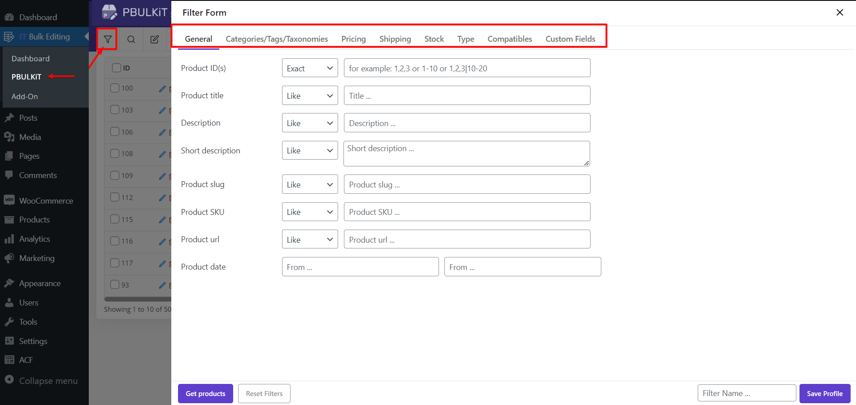Image resolution: width=856 pixels, height=405 pixels.
Task: Open the Products sidebar item
Action: pos(34,220)
